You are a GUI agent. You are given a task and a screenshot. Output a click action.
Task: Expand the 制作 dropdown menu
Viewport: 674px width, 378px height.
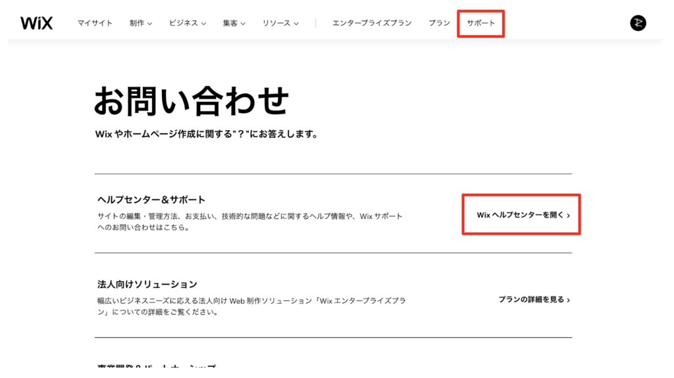(141, 23)
